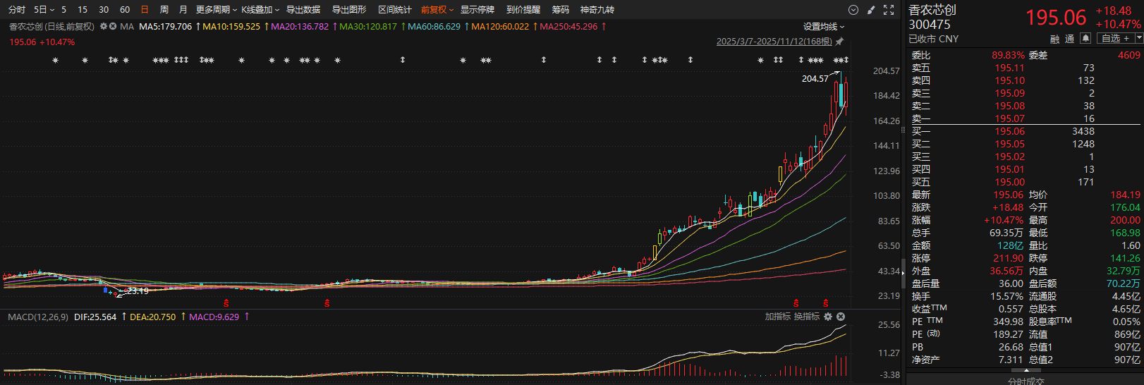Set a price alert with bell icon

[x=1085, y=39]
